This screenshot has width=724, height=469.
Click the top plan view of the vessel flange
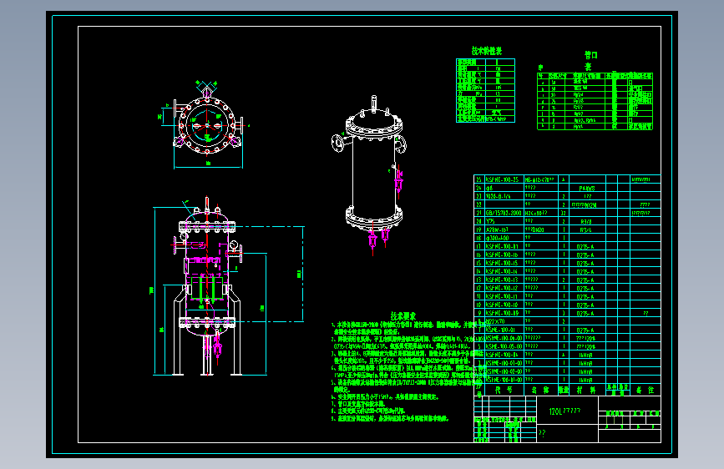[207, 124]
